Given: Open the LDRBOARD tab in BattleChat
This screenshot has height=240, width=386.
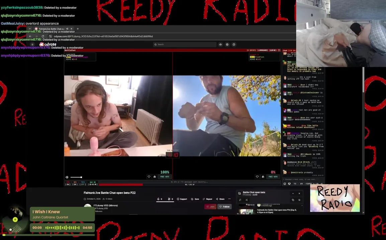Looking at the screenshot, I should 263,50.
